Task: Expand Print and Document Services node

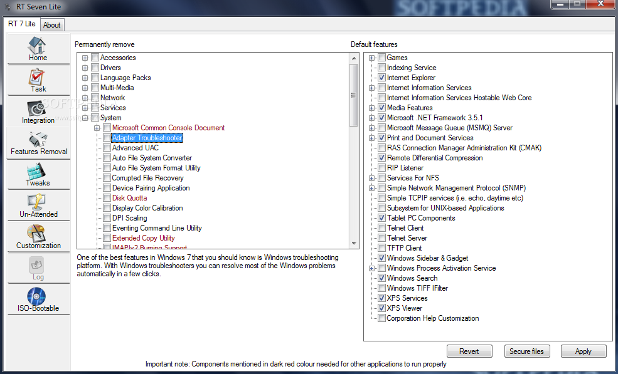Action: [x=371, y=138]
